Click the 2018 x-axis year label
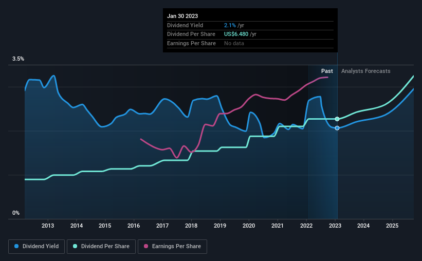The height and width of the screenshot is (261, 422). click(x=191, y=226)
